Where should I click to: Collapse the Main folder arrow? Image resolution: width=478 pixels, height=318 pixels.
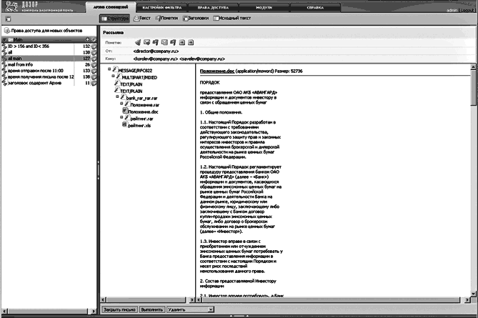[x=4, y=39]
